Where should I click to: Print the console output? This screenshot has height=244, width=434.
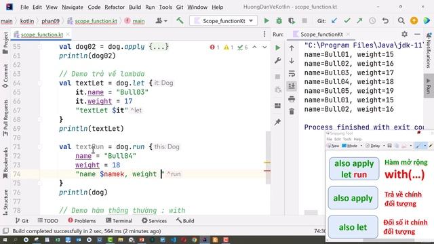point(292,99)
